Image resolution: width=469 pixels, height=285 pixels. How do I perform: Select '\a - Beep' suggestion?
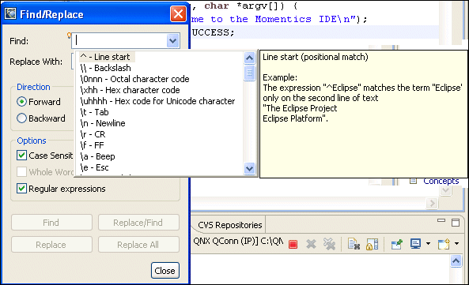97,156
